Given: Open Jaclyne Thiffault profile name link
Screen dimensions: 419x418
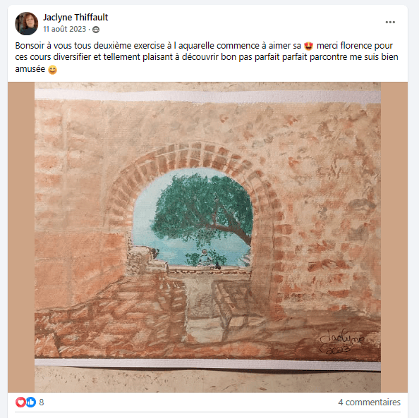Looking at the screenshot, I should click(75, 18).
